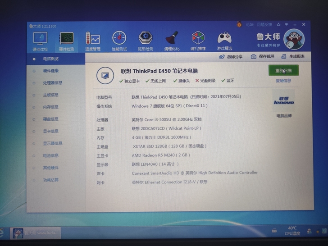The image size is (328, 246).
Task: Click the 鲁大师 5.21.1300 version title
Action: tap(43, 26)
